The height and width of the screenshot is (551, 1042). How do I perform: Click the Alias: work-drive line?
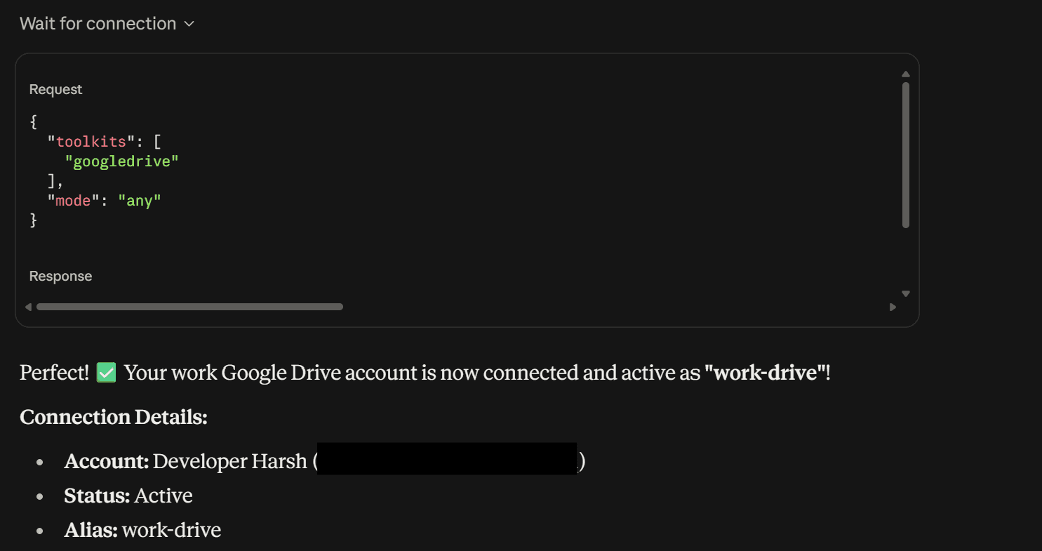pyautogui.click(x=142, y=530)
